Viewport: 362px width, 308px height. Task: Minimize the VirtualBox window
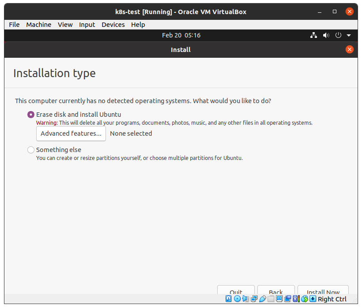pyautogui.click(x=320, y=12)
